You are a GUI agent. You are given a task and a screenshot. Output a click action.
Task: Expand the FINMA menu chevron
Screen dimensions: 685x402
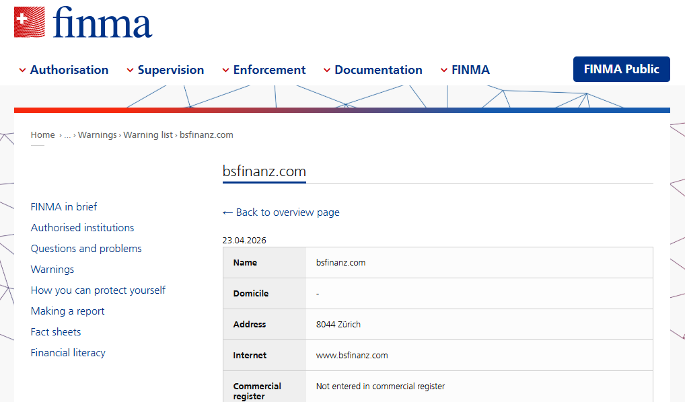coord(444,71)
